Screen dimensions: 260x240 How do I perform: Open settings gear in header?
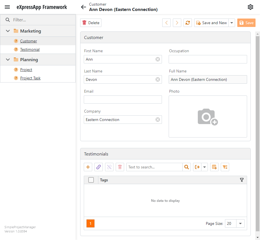click(250, 7)
